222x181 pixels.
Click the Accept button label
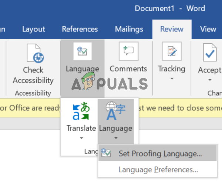[209, 70]
